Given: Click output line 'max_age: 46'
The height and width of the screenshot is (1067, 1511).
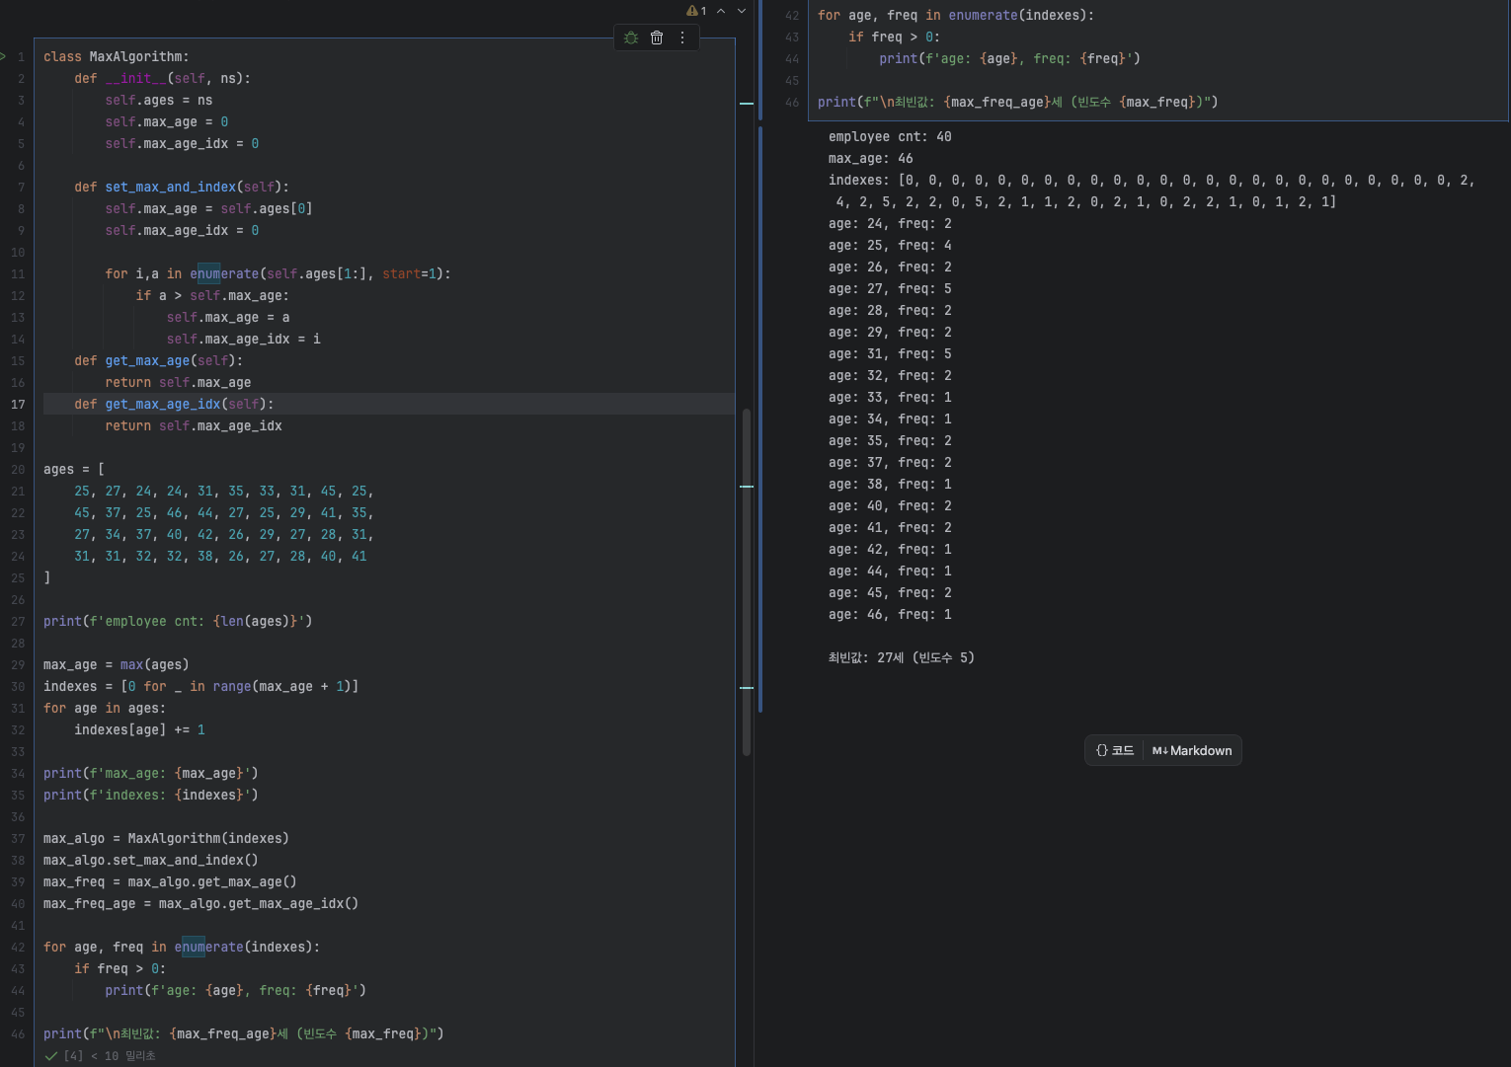Looking at the screenshot, I should 871,158.
